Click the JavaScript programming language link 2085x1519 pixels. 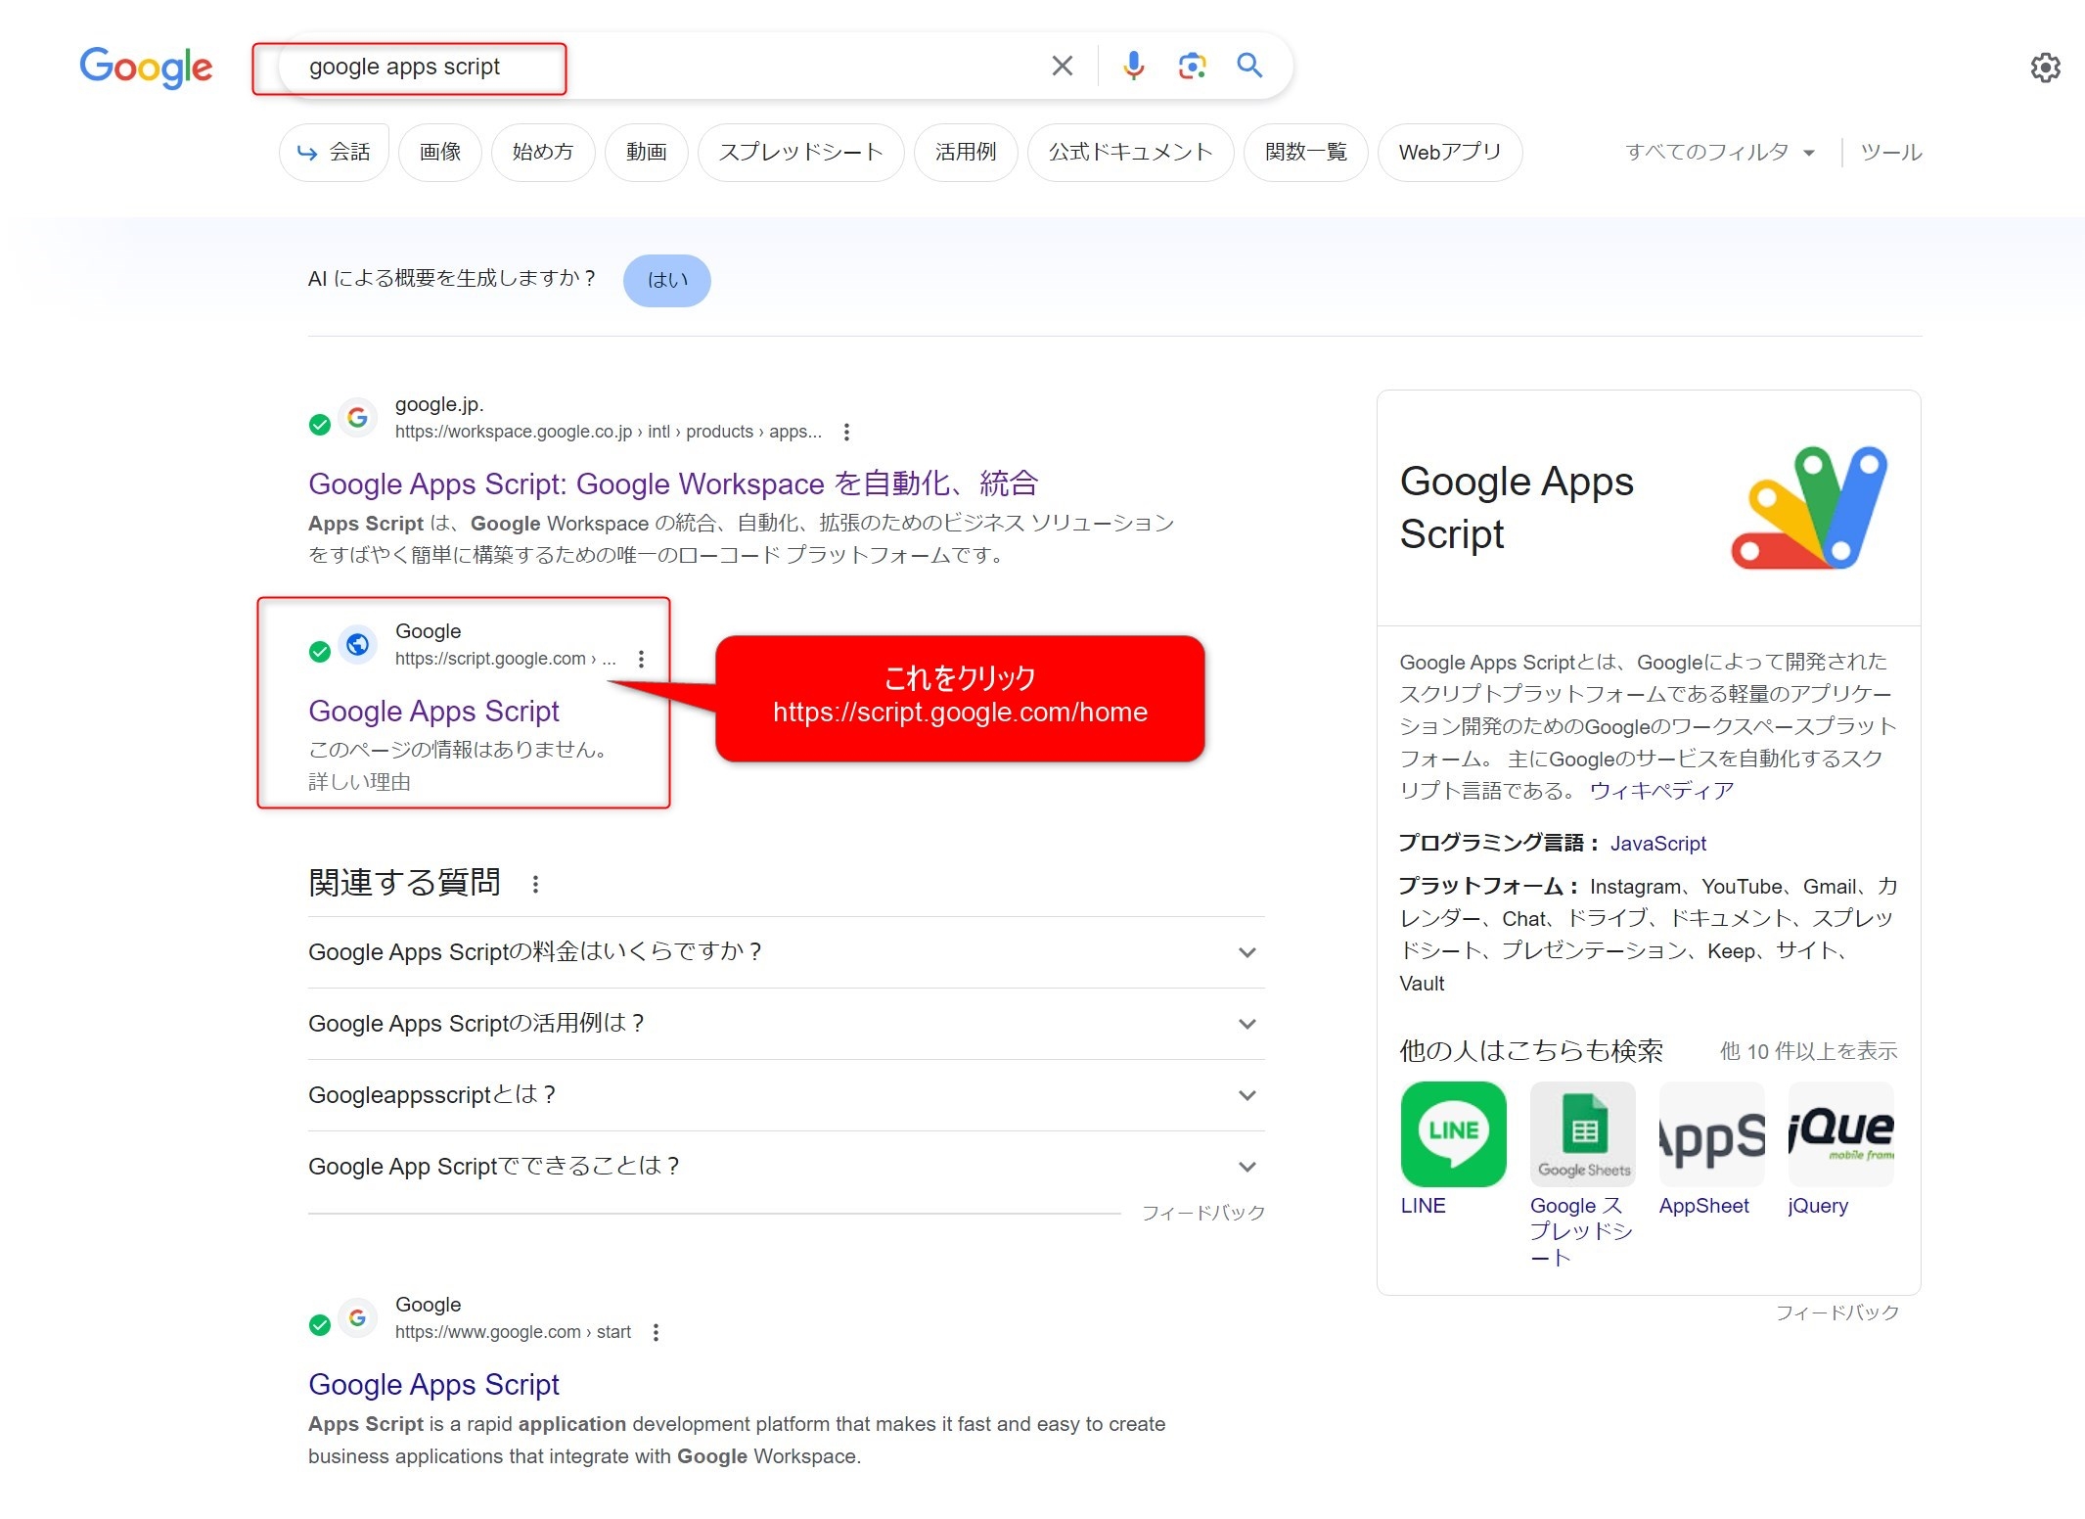1657,844
